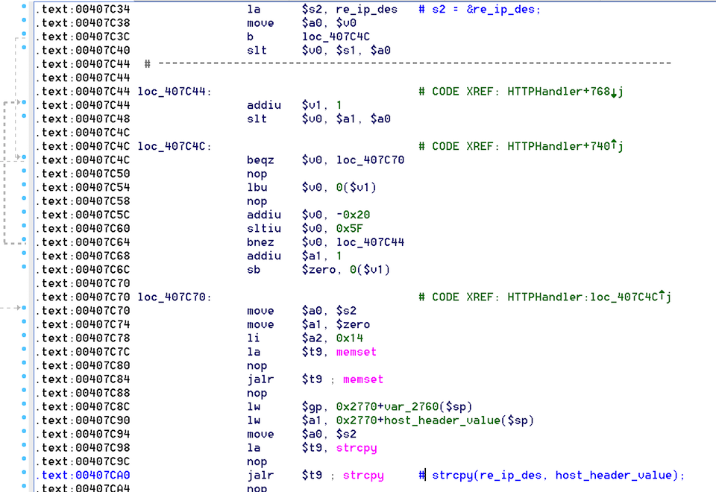716x492 pixels.
Task: Toggle breakpoint dot at address 00407C64
Action: 24,239
